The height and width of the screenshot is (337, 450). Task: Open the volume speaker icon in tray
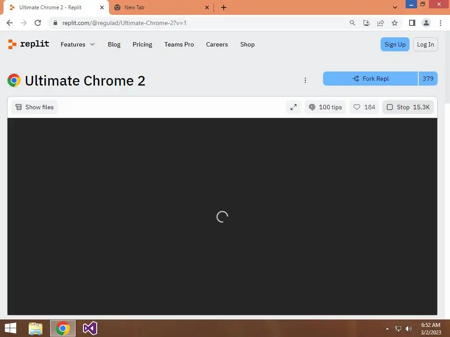pyautogui.click(x=408, y=329)
